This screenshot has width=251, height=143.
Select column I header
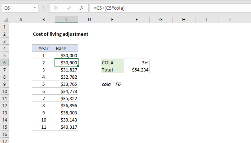tap(207, 20)
